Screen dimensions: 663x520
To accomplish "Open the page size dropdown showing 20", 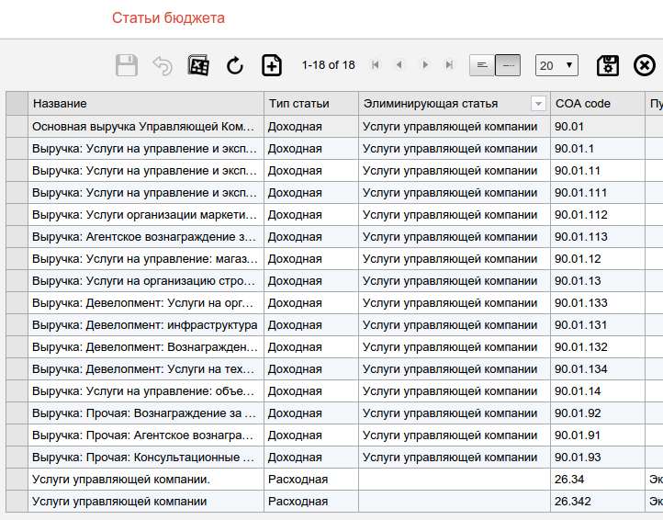I will (x=556, y=65).
